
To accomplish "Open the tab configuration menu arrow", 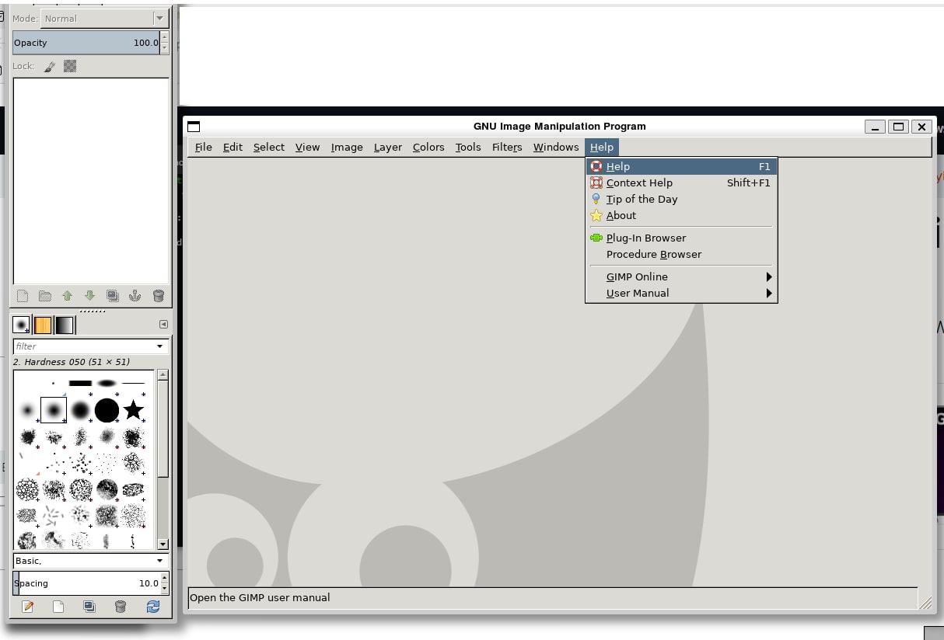I will (163, 325).
